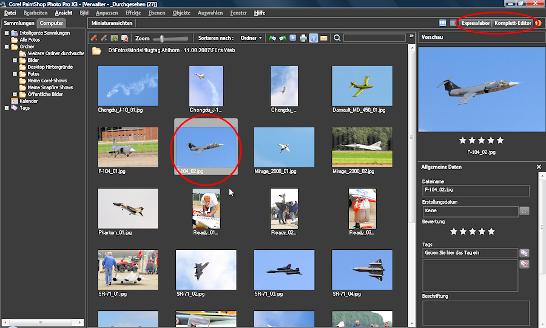Select the Miniaturansichten tab

pos(112,23)
